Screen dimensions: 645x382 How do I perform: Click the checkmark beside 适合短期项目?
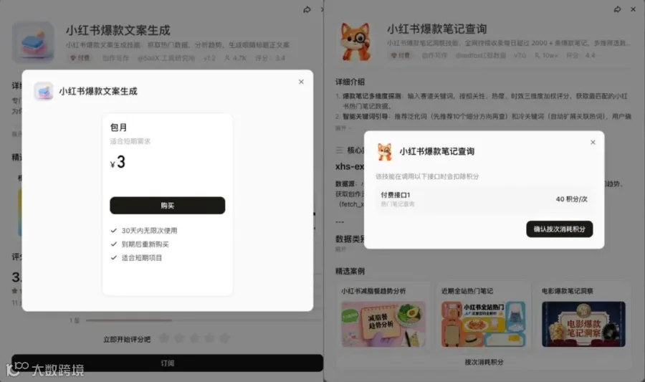point(114,257)
